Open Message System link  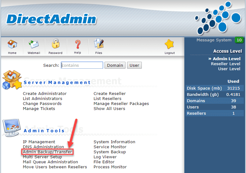(214, 40)
